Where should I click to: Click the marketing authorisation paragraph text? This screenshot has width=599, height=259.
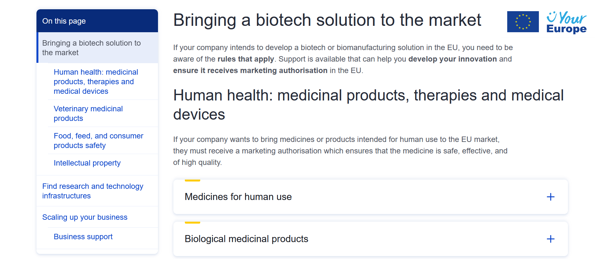click(340, 151)
